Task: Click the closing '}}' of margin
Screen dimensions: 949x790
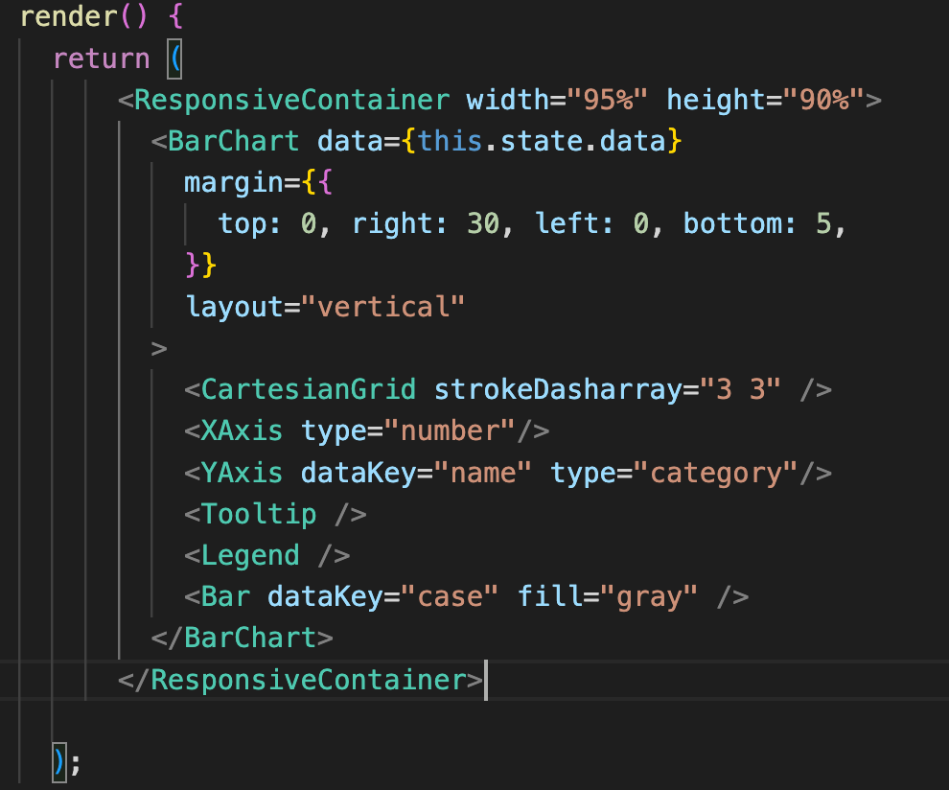Action: click(x=201, y=266)
